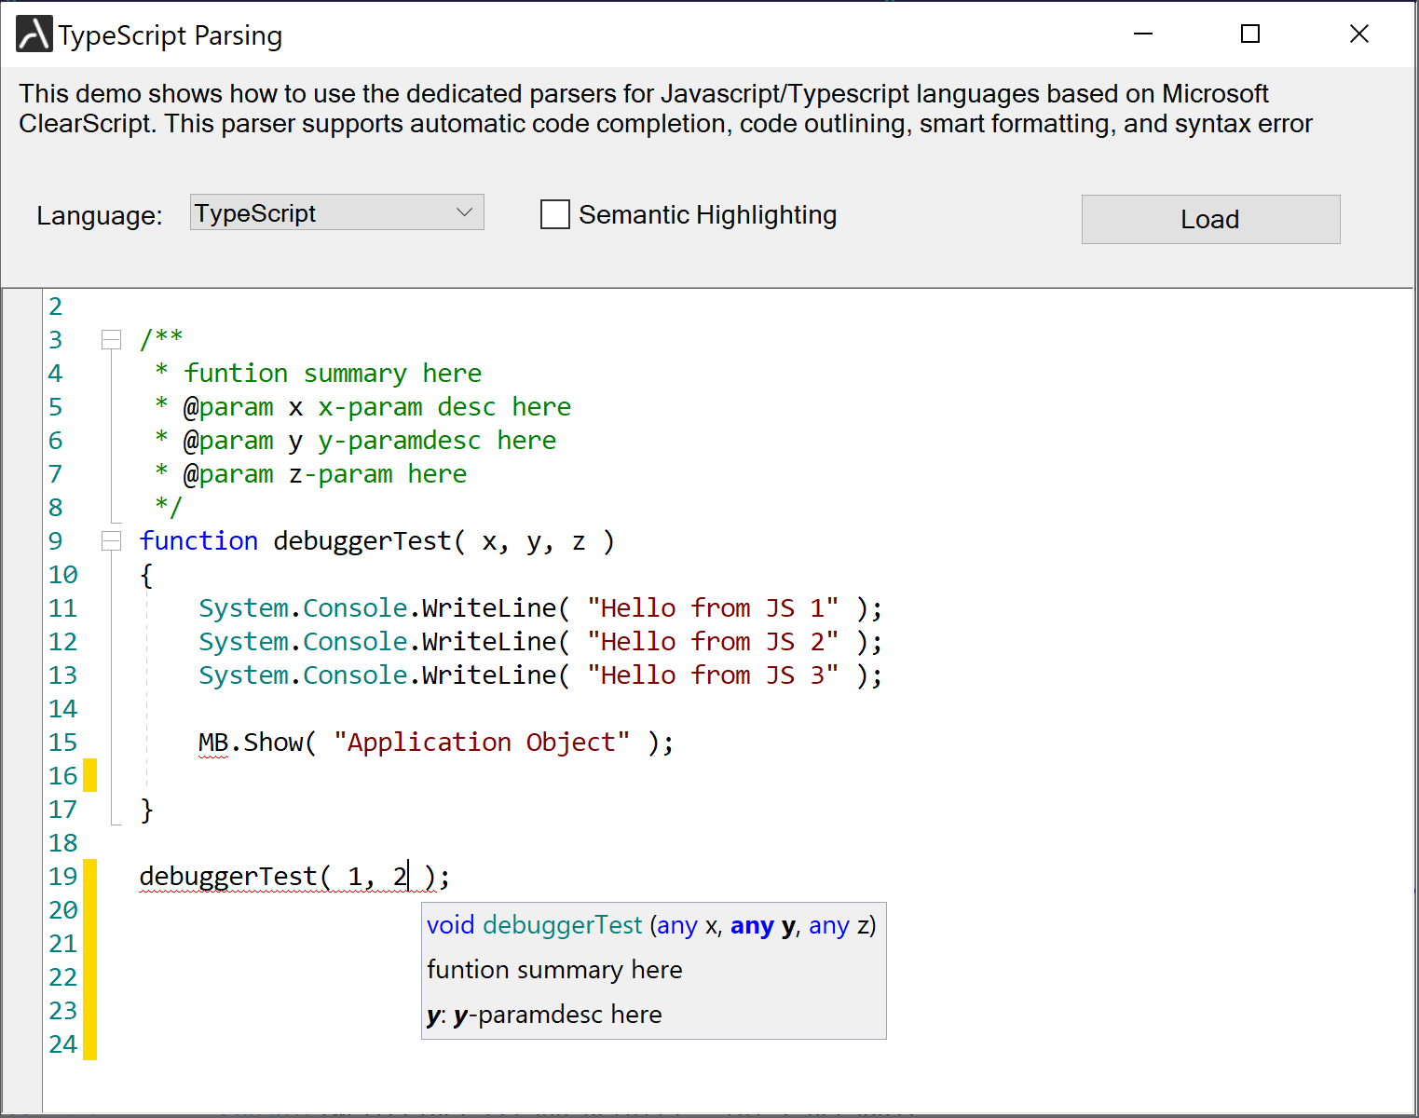Click the bold 'any y' parameter in tooltip
This screenshot has height=1118, width=1419.
(763, 925)
